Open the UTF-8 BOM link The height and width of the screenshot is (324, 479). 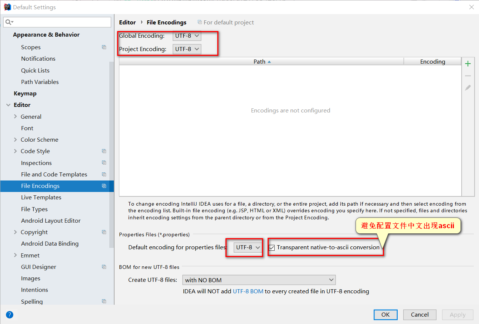tap(248, 291)
